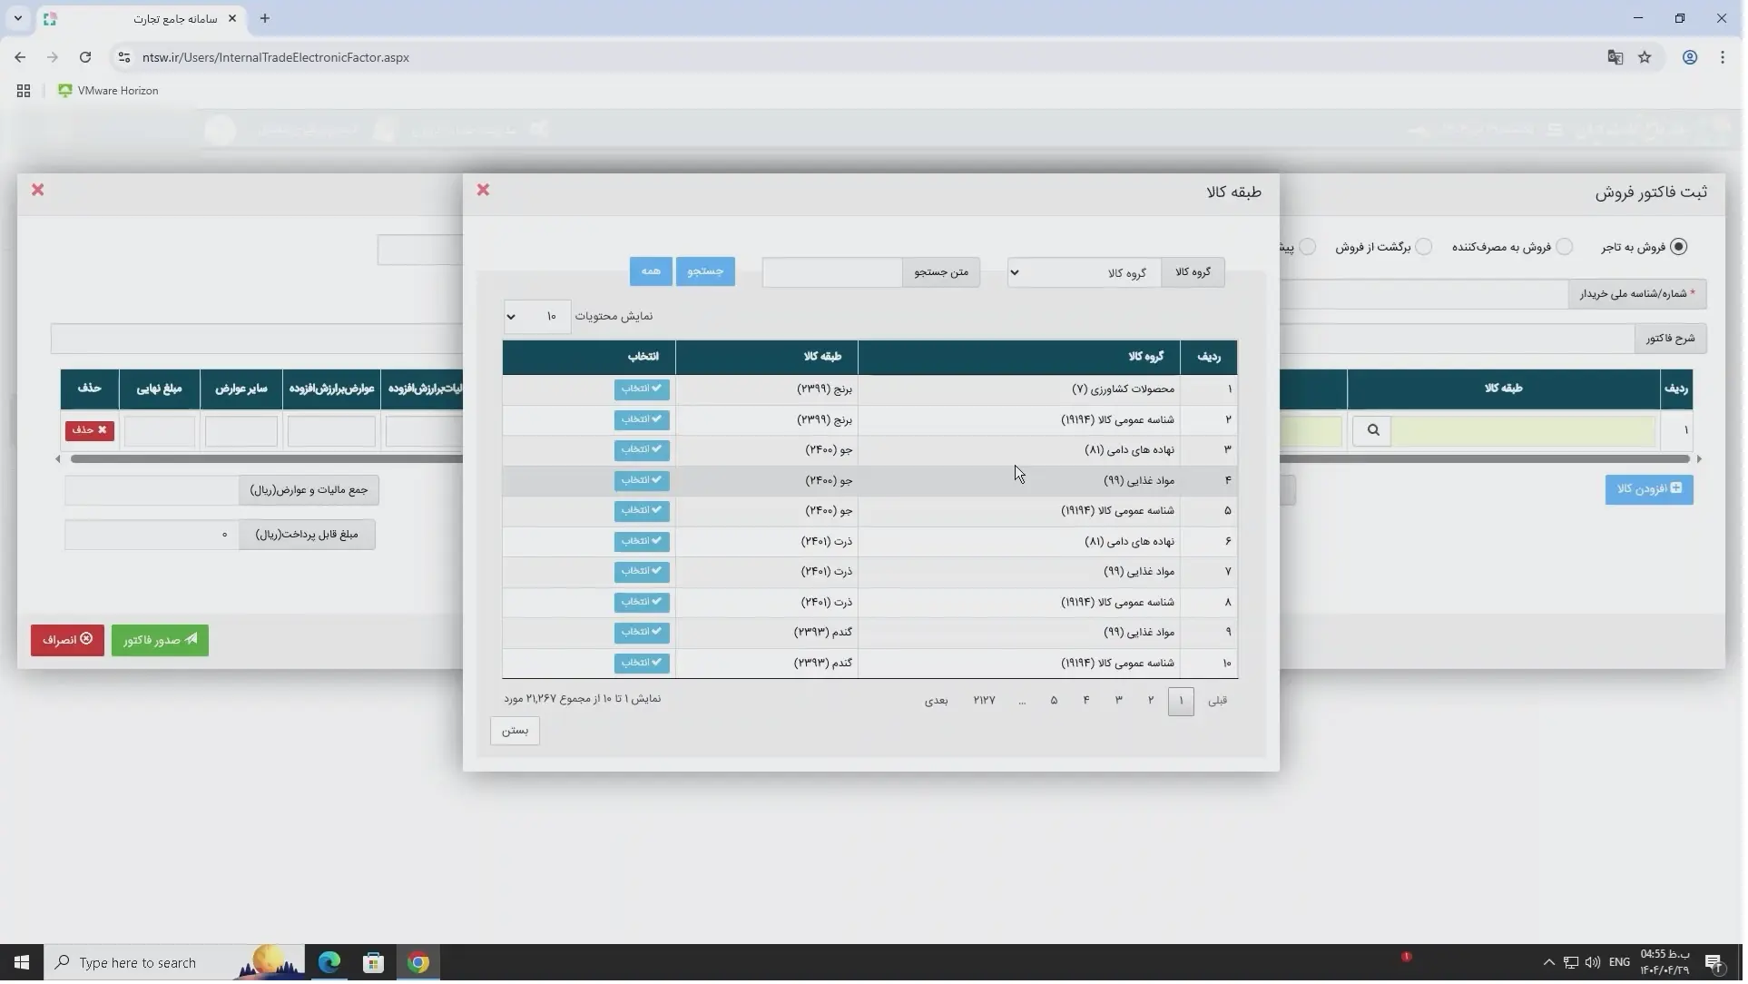The width and height of the screenshot is (1748, 984).
Task: Go to next page with بعدی
Action: [x=938, y=702]
